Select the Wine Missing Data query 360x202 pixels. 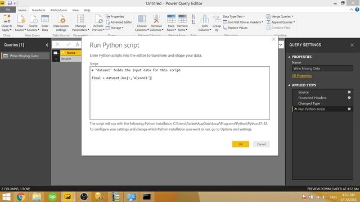point(25,56)
